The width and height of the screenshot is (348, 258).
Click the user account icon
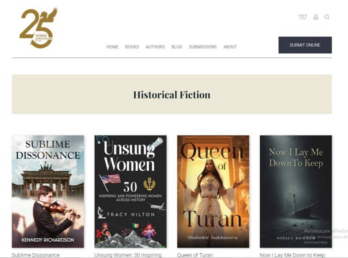point(315,17)
